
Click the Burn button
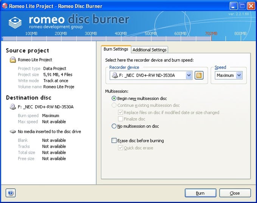click(200, 193)
